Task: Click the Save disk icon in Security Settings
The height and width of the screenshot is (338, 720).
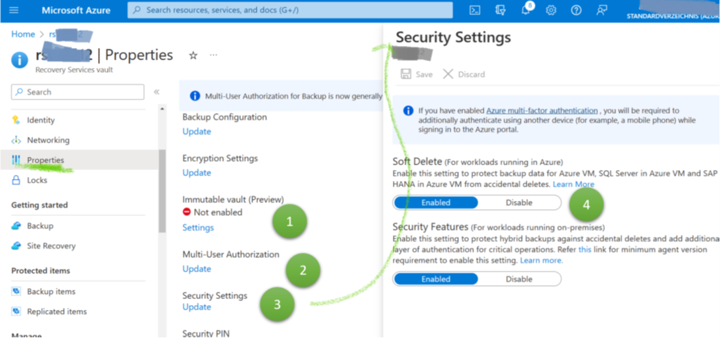Action: tap(406, 75)
